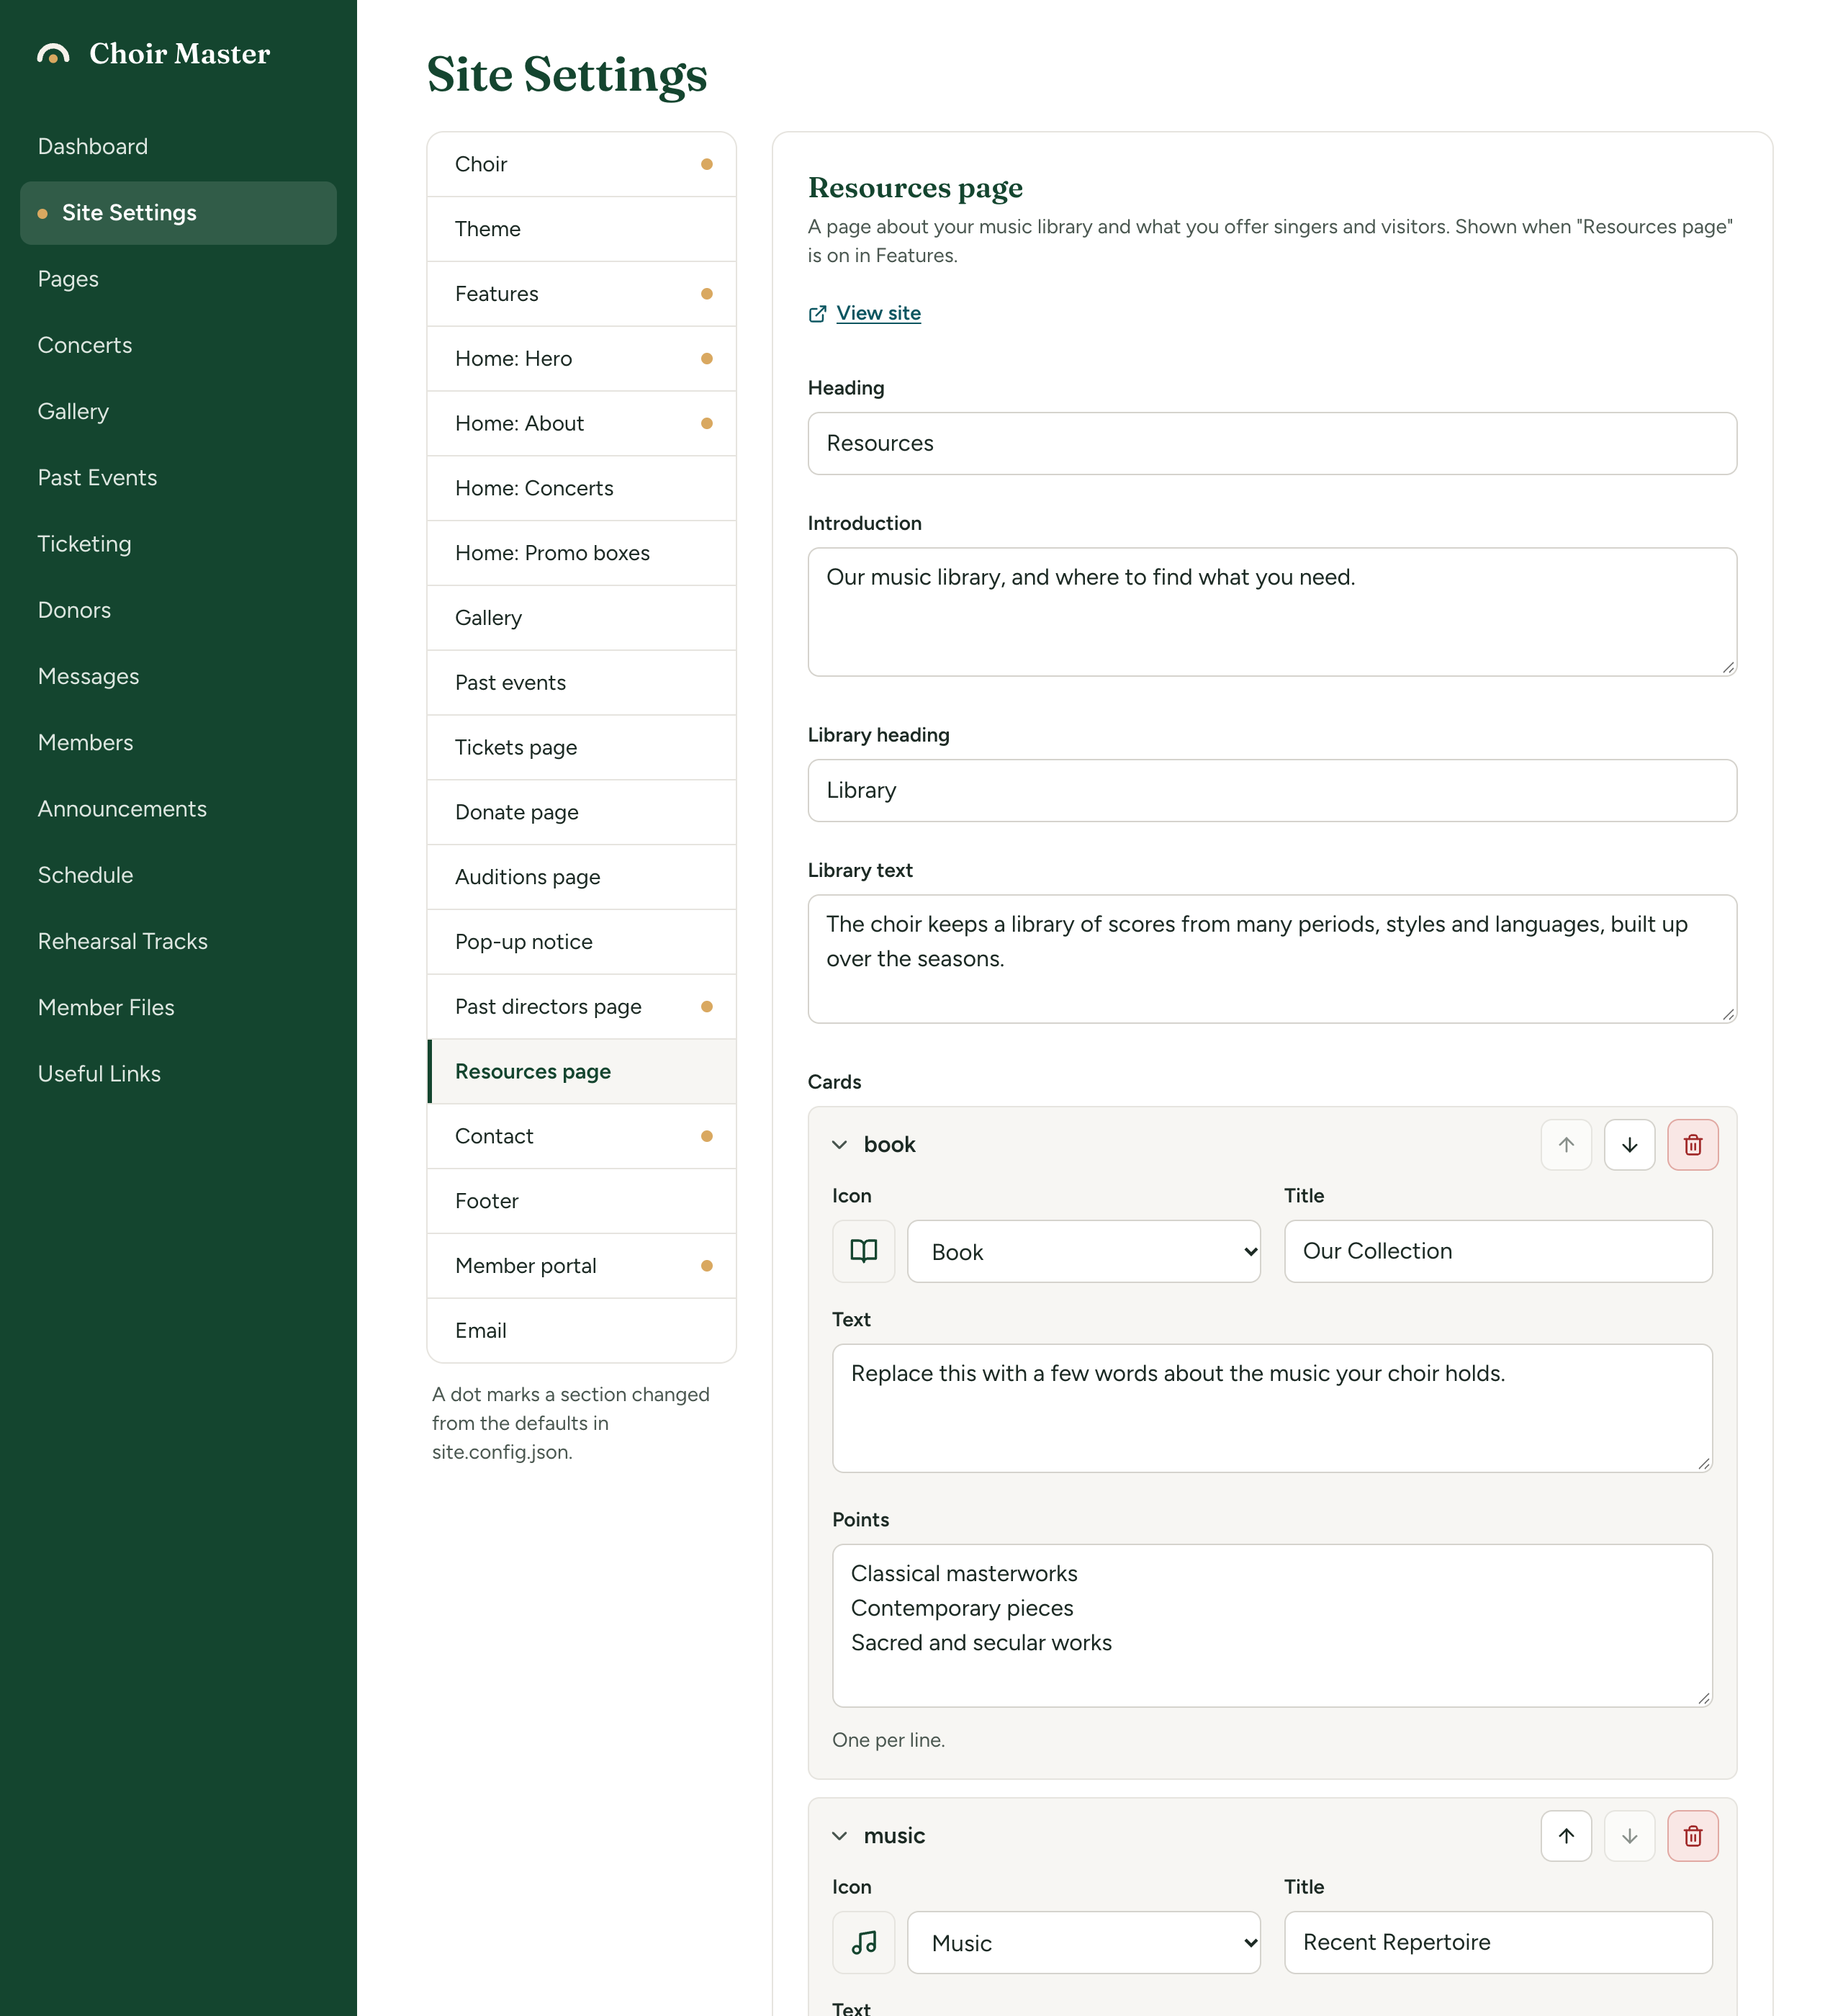Move the music card up
The height and width of the screenshot is (2016, 1843).
(1566, 1836)
